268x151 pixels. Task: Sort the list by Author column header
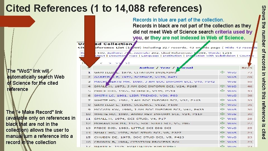tap(147, 68)
